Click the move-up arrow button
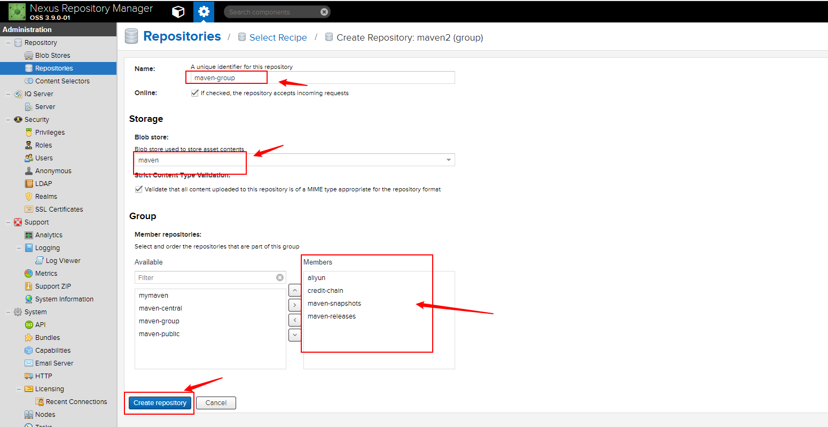This screenshot has width=828, height=427. coord(294,290)
